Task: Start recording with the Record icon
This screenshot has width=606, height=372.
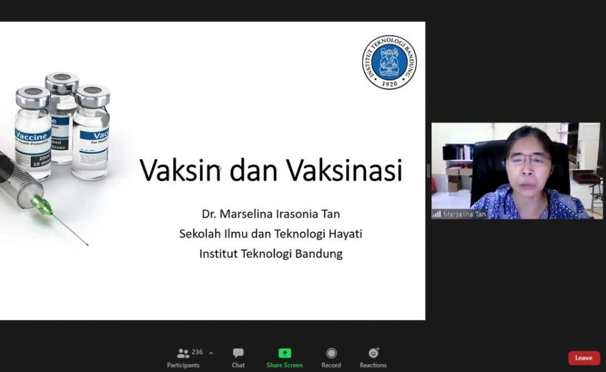Action: pyautogui.click(x=331, y=352)
